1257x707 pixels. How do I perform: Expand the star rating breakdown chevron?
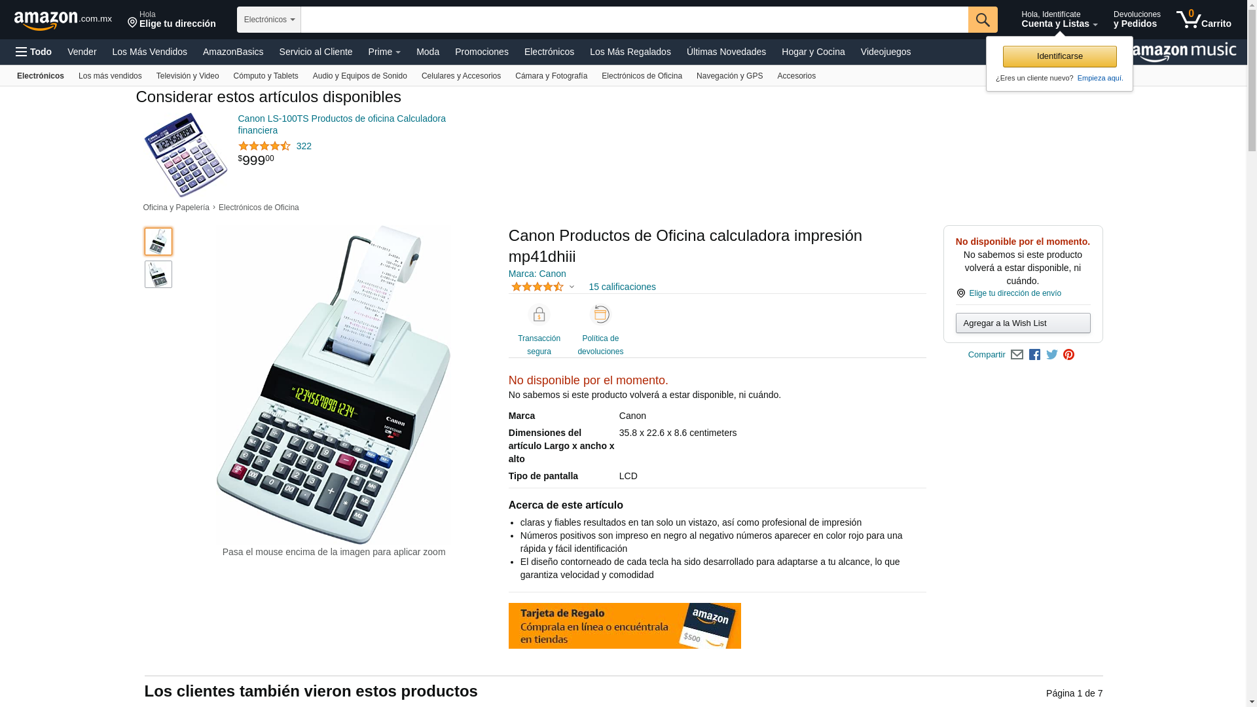click(572, 287)
